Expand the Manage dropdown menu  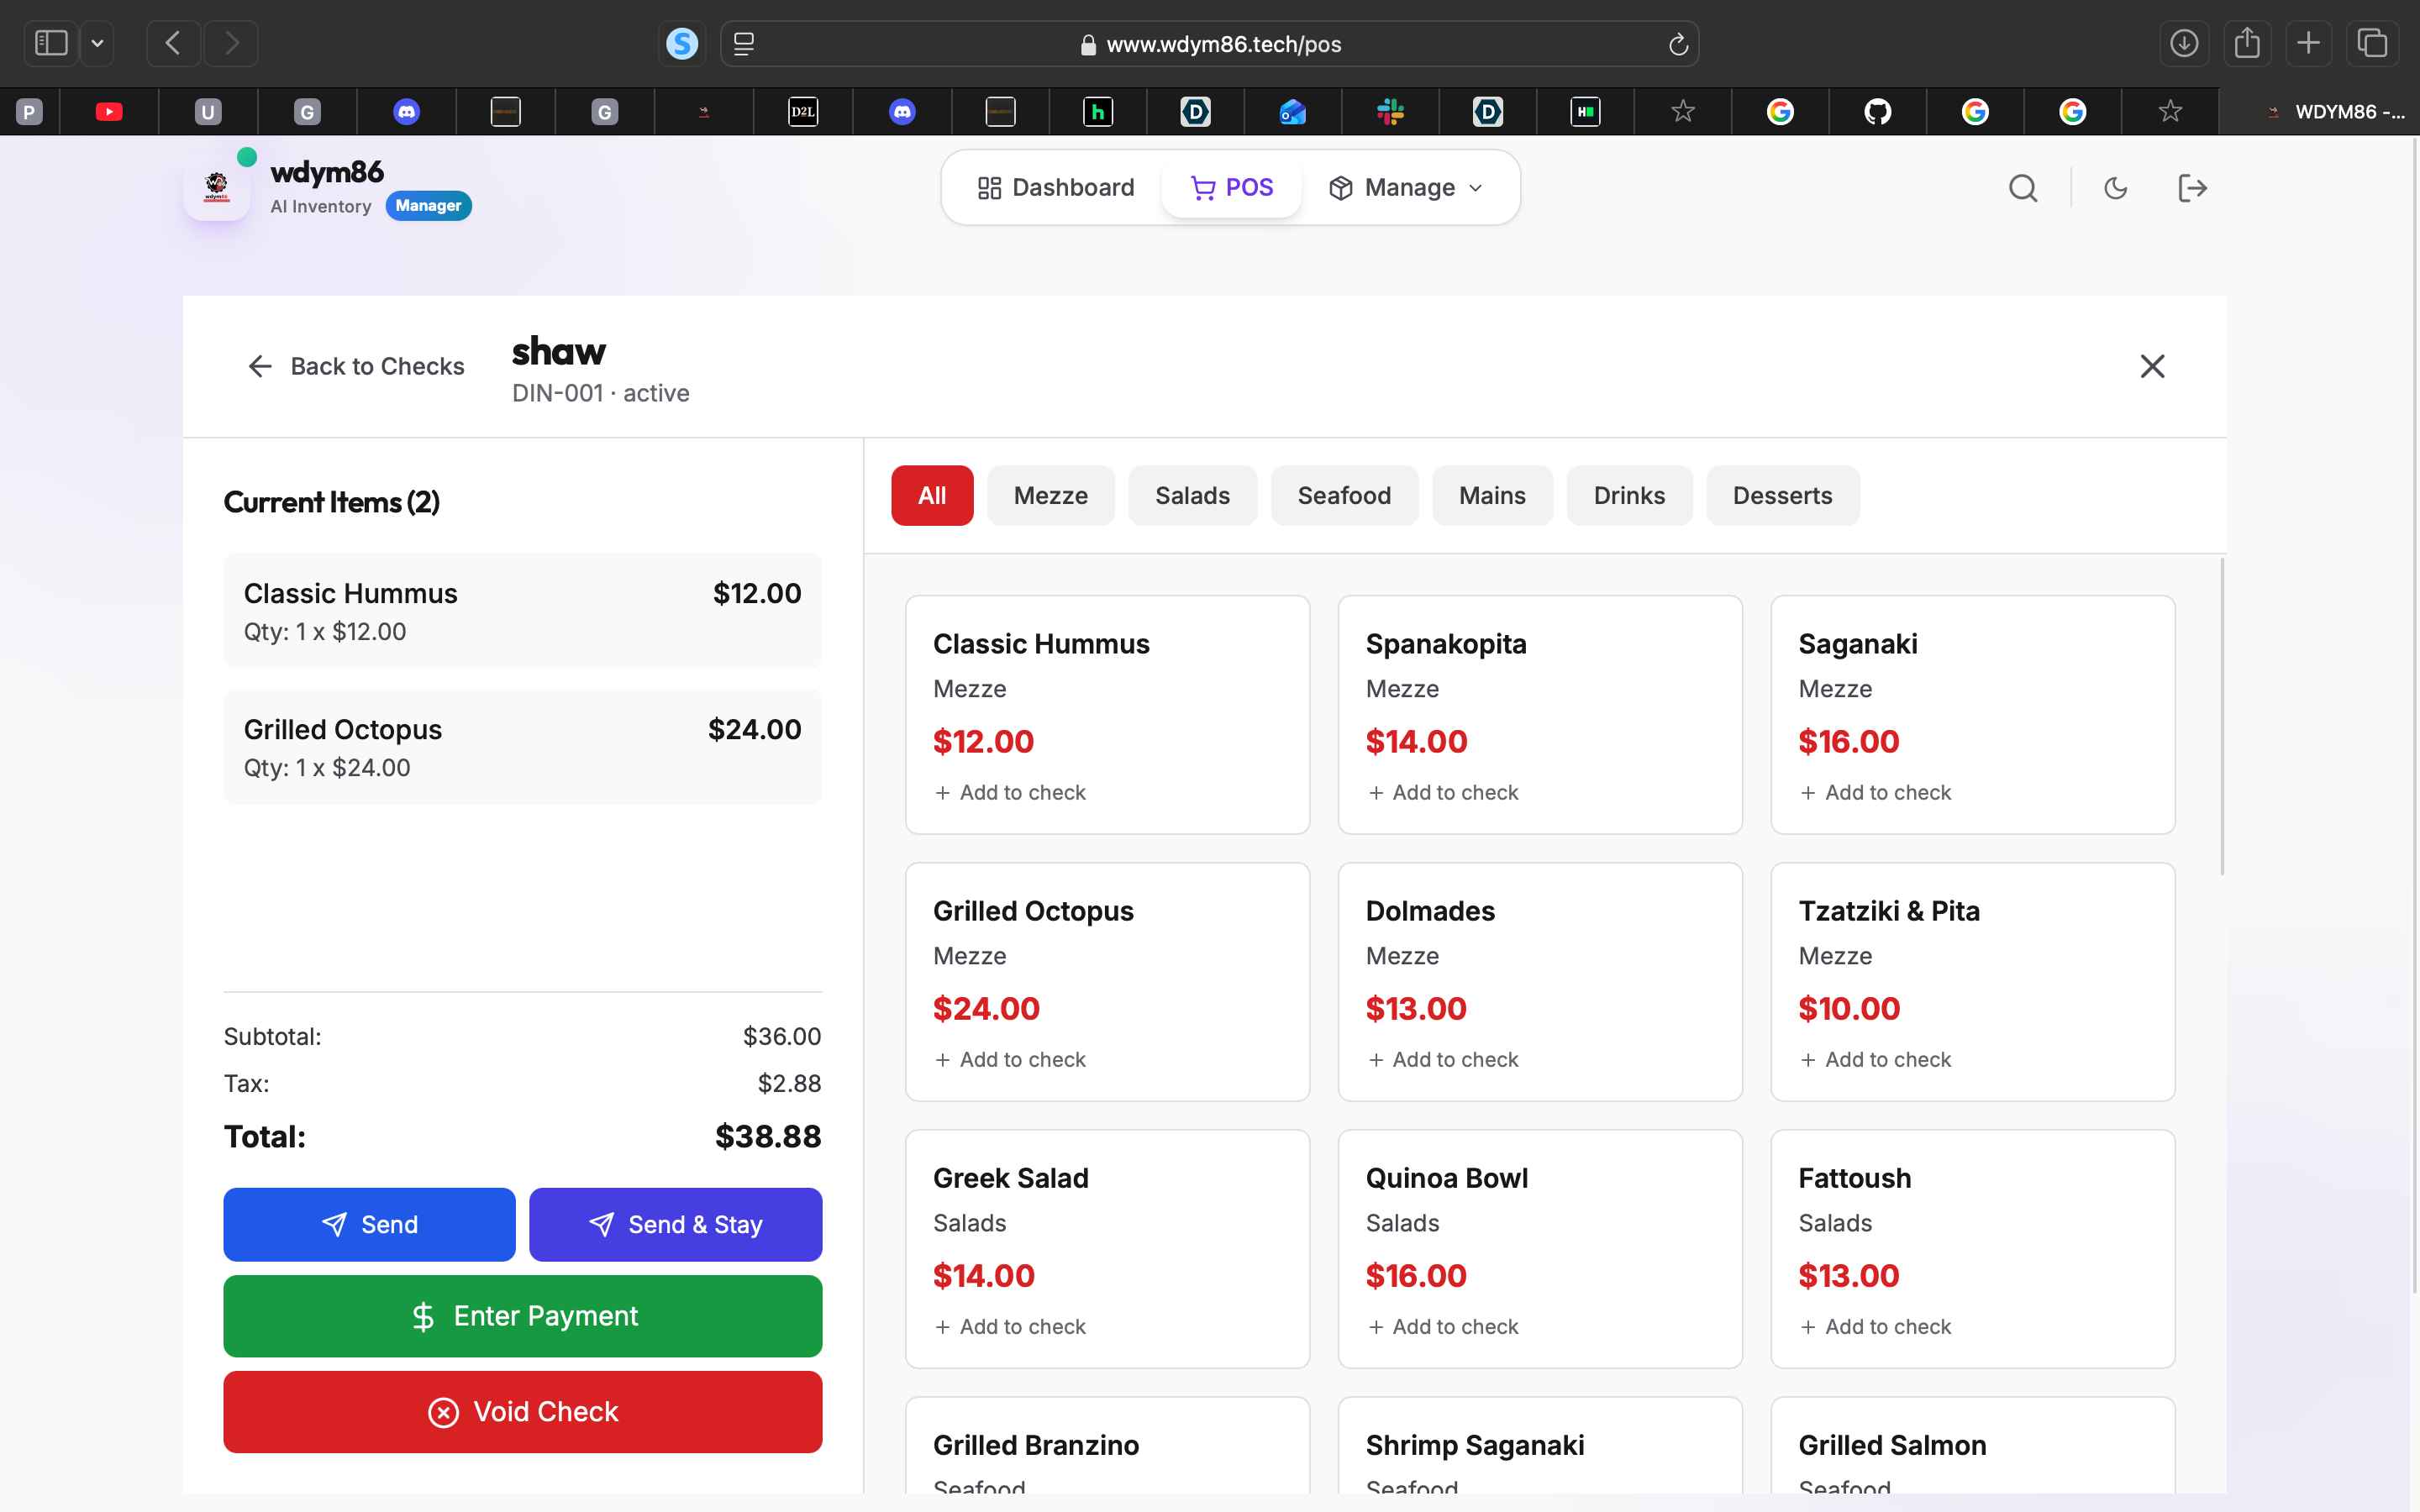click(1408, 188)
